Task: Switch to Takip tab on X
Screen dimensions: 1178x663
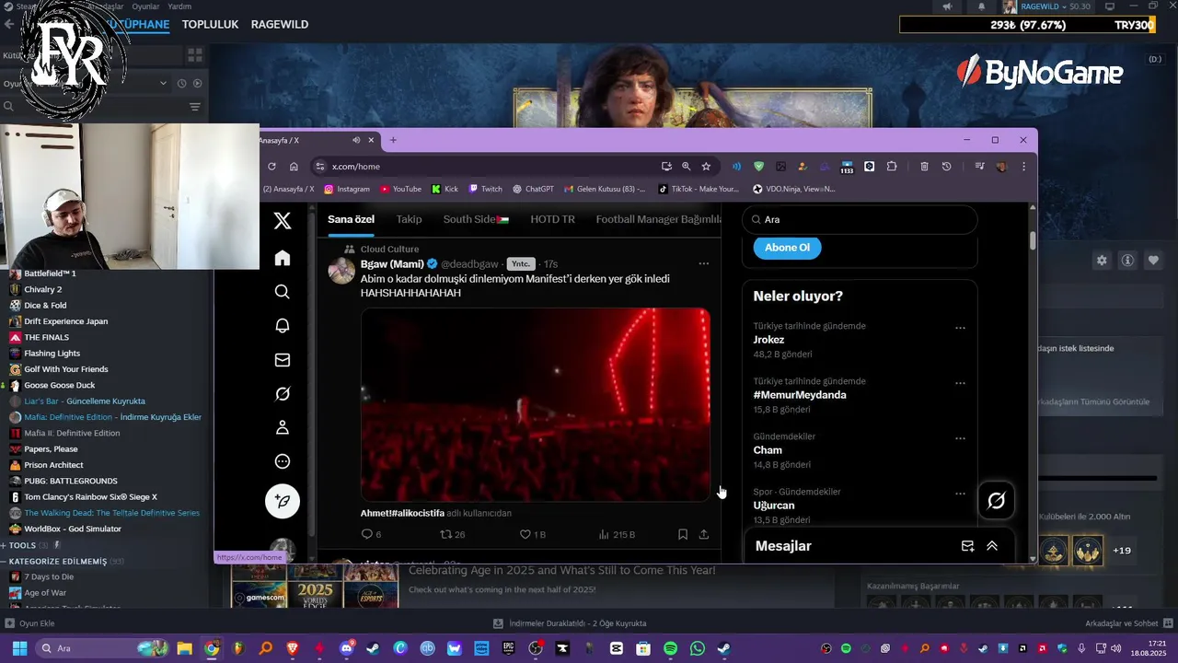Action: click(x=409, y=219)
